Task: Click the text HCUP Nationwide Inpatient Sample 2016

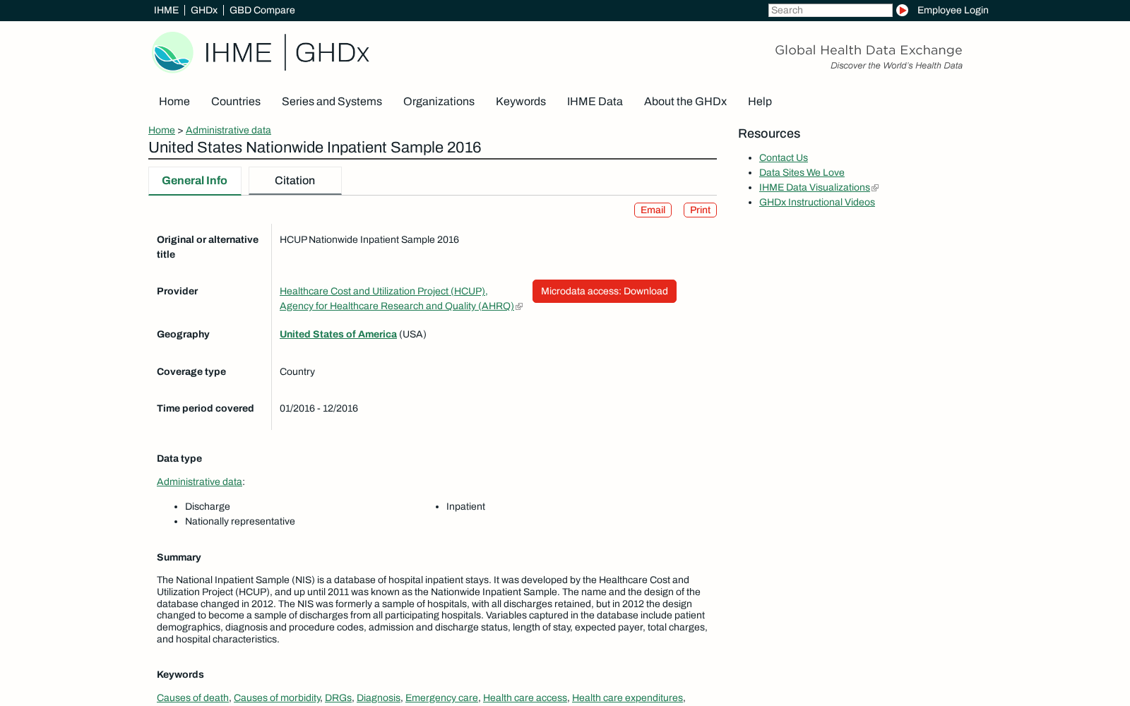Action: [369, 239]
